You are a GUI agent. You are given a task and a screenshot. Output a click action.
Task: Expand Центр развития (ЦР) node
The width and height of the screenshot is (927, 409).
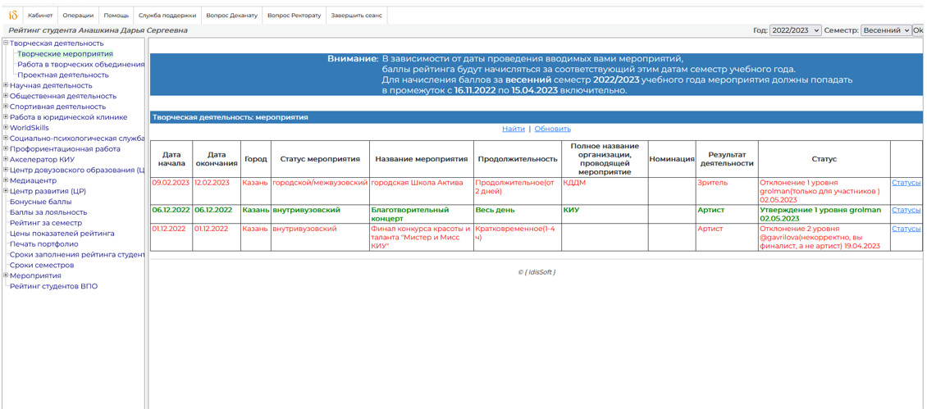coord(6,192)
